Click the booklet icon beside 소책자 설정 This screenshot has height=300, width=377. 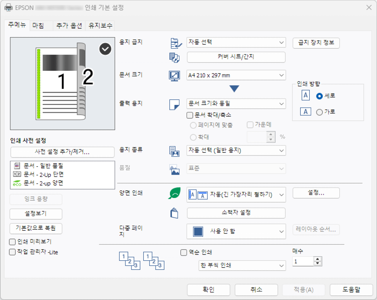coord(174,213)
